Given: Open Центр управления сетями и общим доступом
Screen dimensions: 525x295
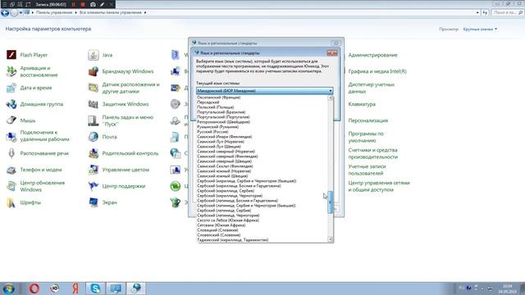Looking at the screenshot, I should pos(379,186).
